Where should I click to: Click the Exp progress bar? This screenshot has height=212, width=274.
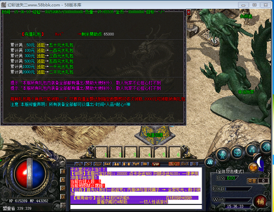tap(238, 189)
